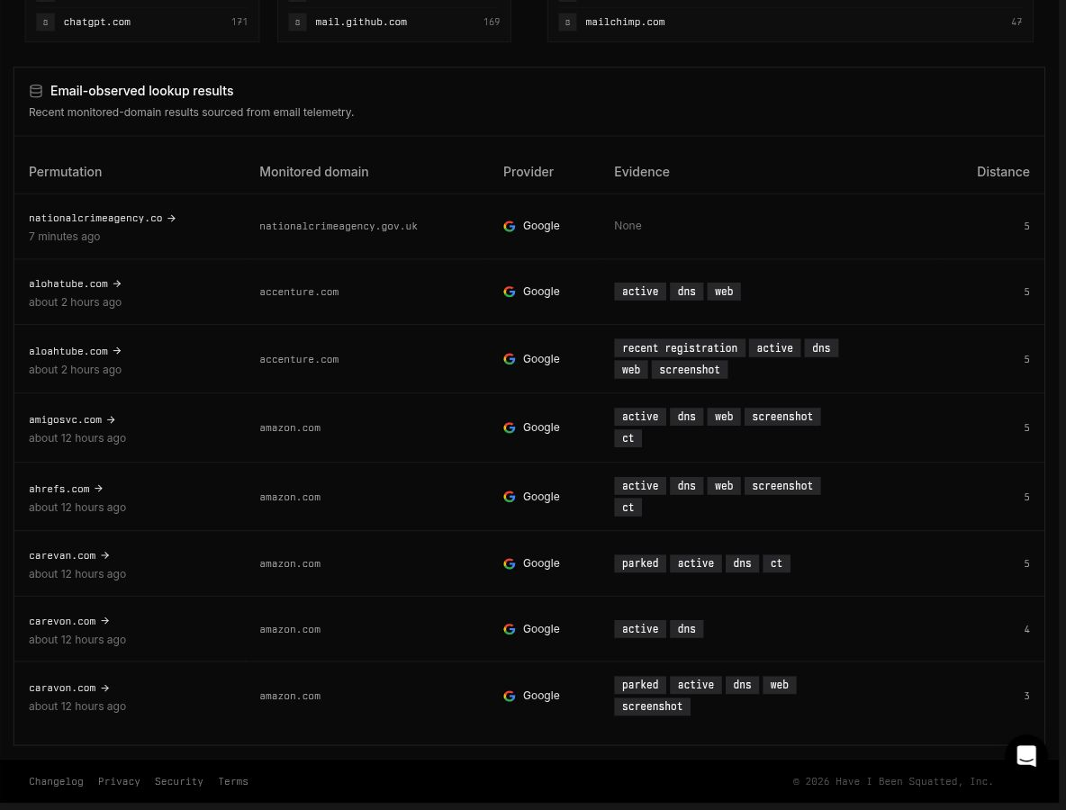Click the favicon icon beside chatgpt.com
The image size is (1066, 810).
(46, 22)
